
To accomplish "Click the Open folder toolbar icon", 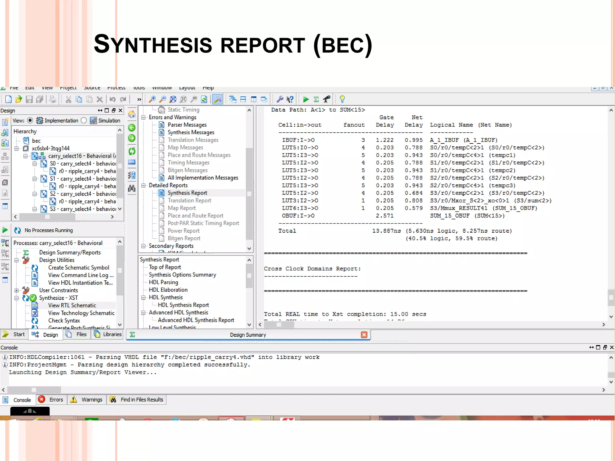I will (x=19, y=99).
